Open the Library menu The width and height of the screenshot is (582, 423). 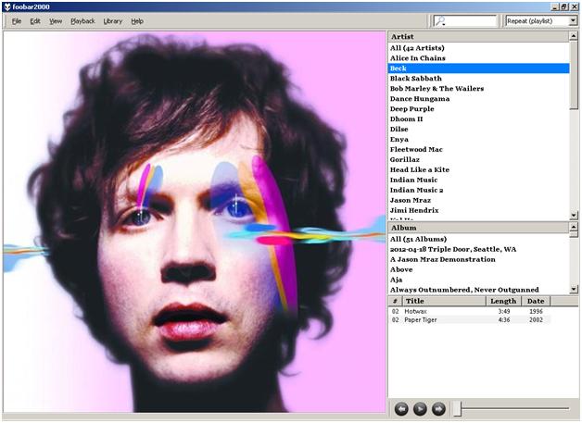[112, 20]
